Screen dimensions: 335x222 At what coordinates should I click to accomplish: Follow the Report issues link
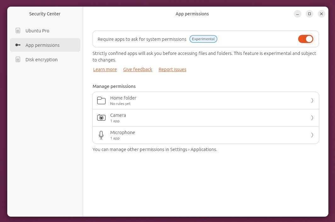172,69
